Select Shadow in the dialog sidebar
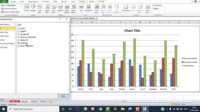 (x=7, y=40)
